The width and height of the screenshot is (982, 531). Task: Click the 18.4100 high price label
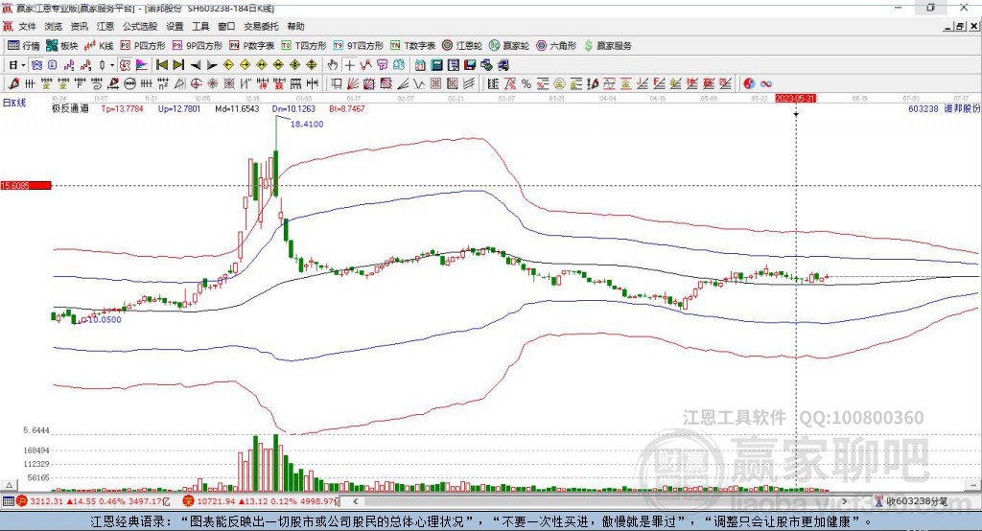pos(307,124)
